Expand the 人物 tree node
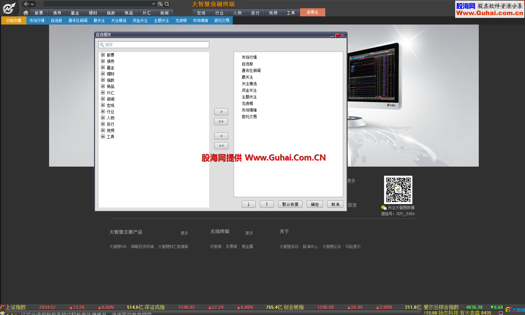525x315 pixels. pyautogui.click(x=103, y=118)
